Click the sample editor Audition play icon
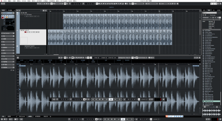Image resolution: width=222 pixels, height=121 pixels. tap(59, 58)
